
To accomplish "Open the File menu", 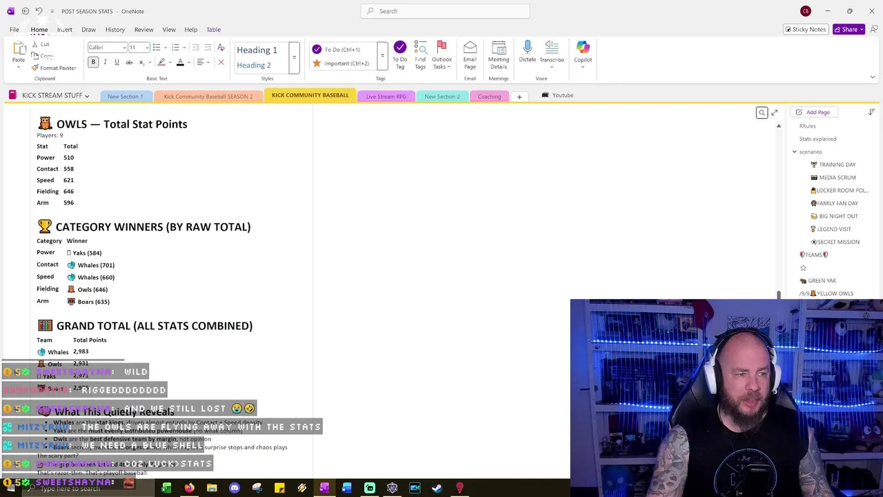I will point(14,30).
